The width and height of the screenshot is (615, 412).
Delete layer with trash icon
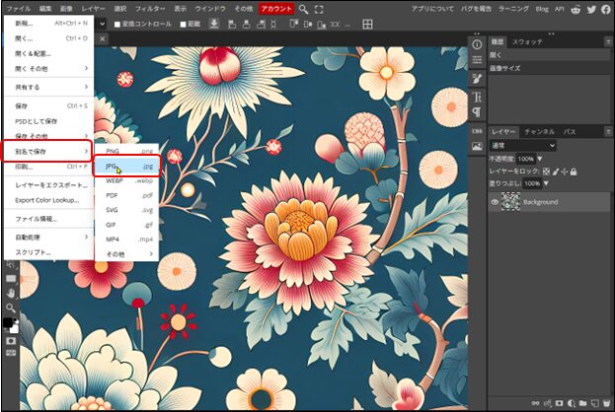click(x=607, y=403)
